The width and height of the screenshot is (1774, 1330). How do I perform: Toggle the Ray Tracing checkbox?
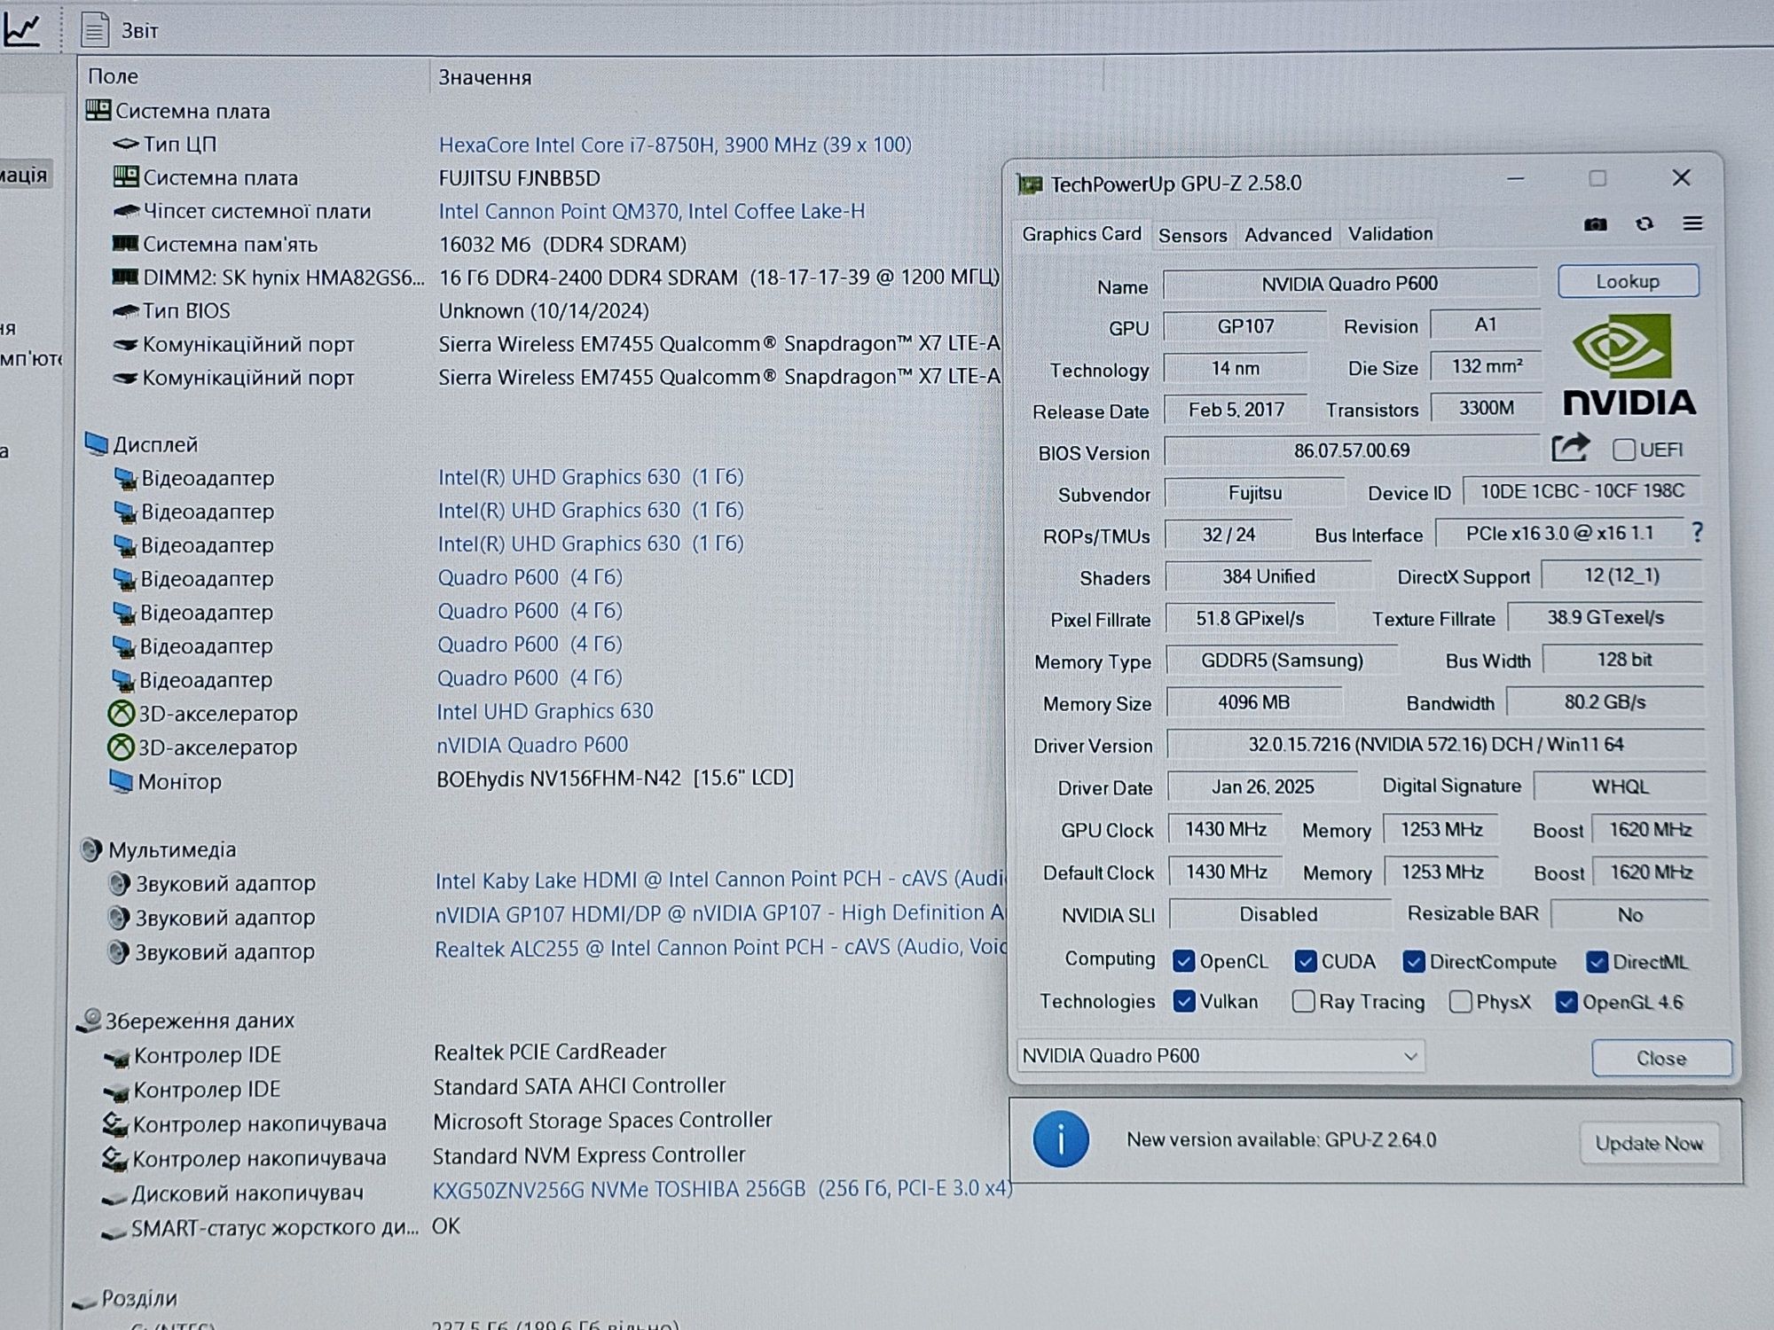[1303, 1002]
